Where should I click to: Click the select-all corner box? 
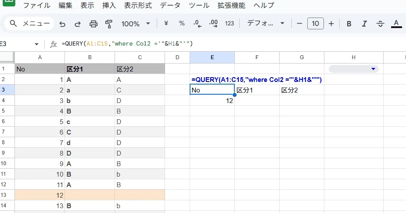pyautogui.click(x=7, y=57)
